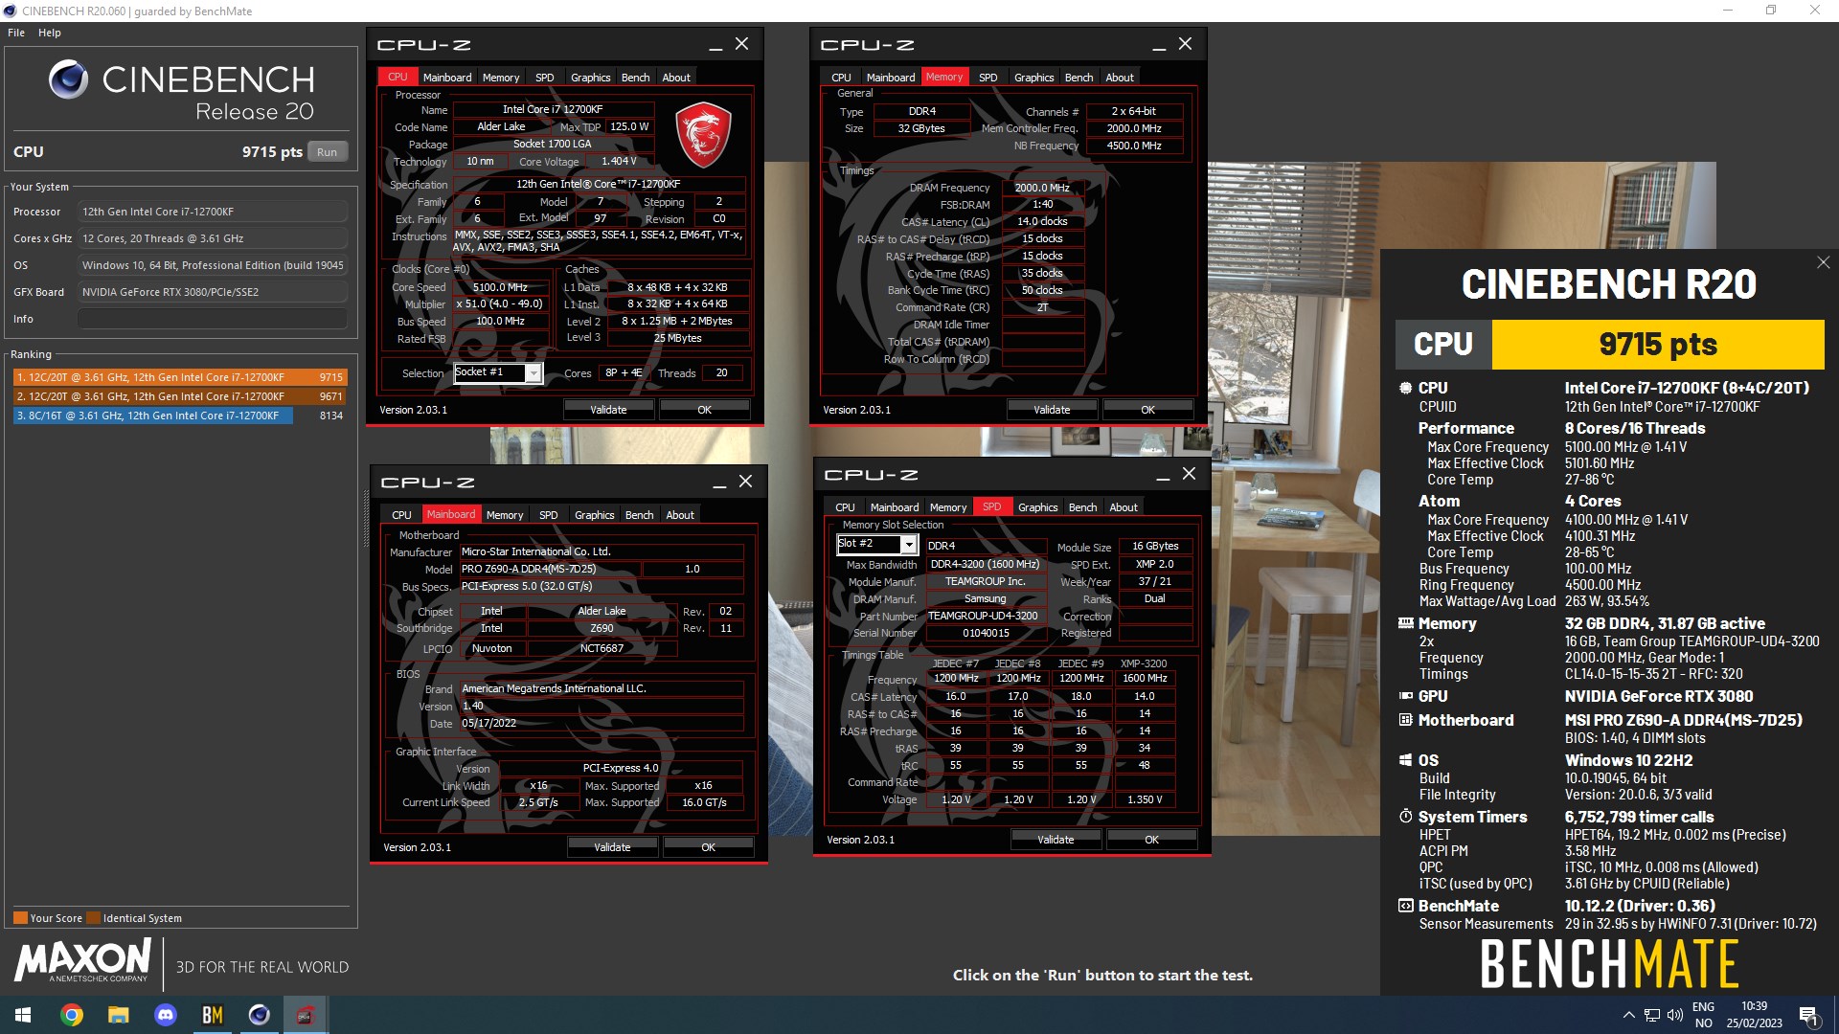Open the Slot #2 memory slot dropdown
1839x1034 pixels.
(x=909, y=545)
